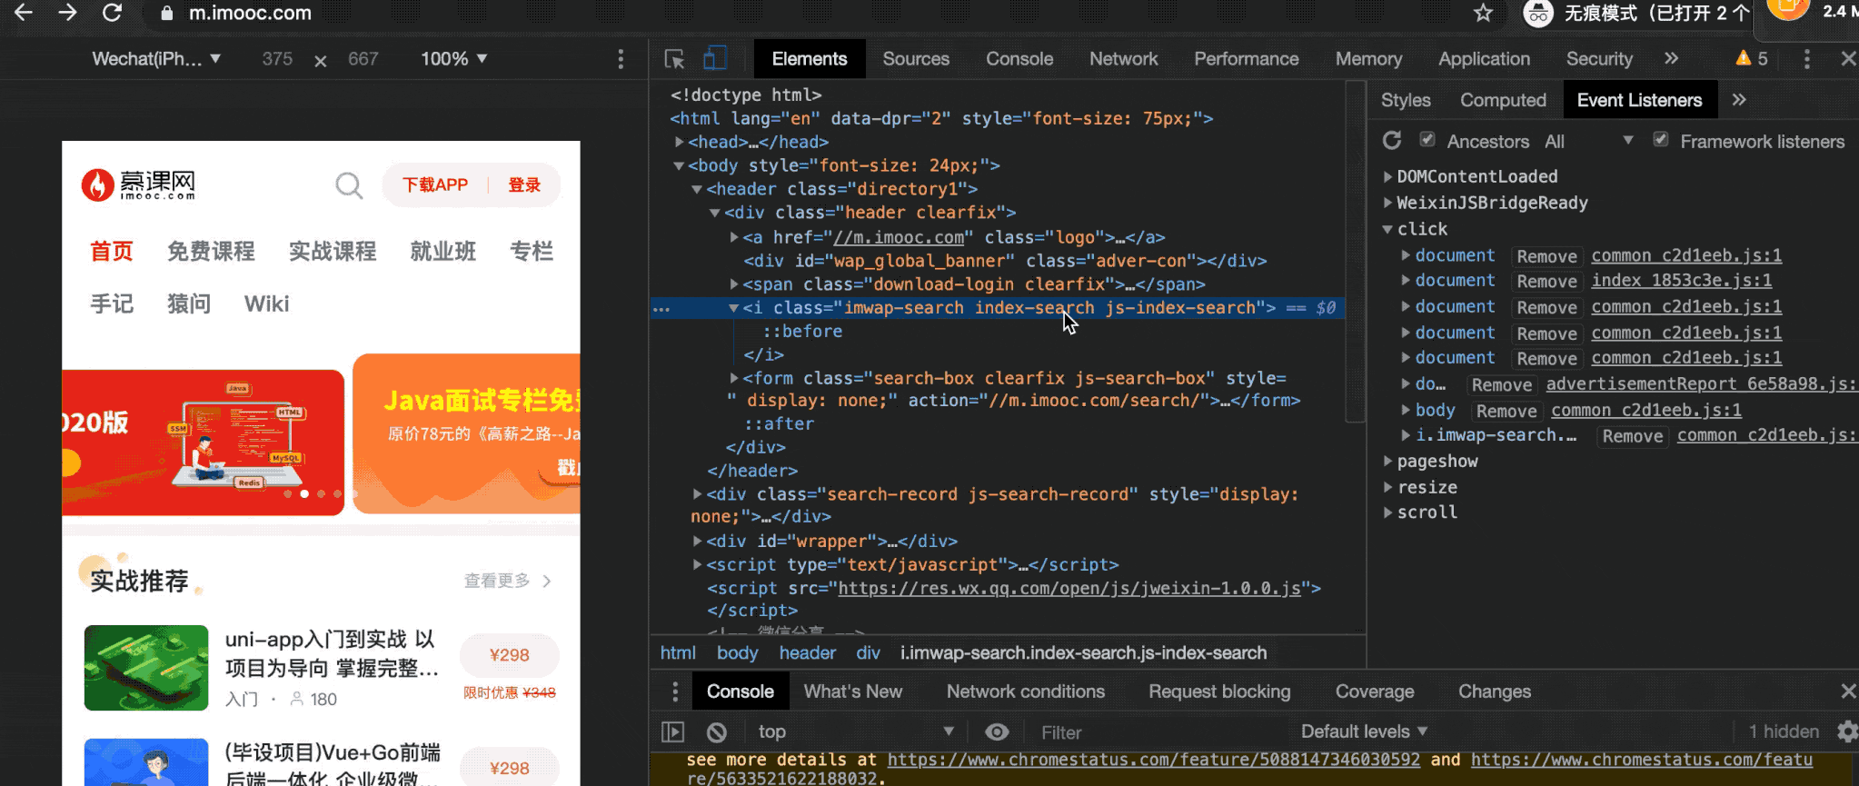Clear the console with the ban icon
1859x786 pixels.
click(717, 731)
